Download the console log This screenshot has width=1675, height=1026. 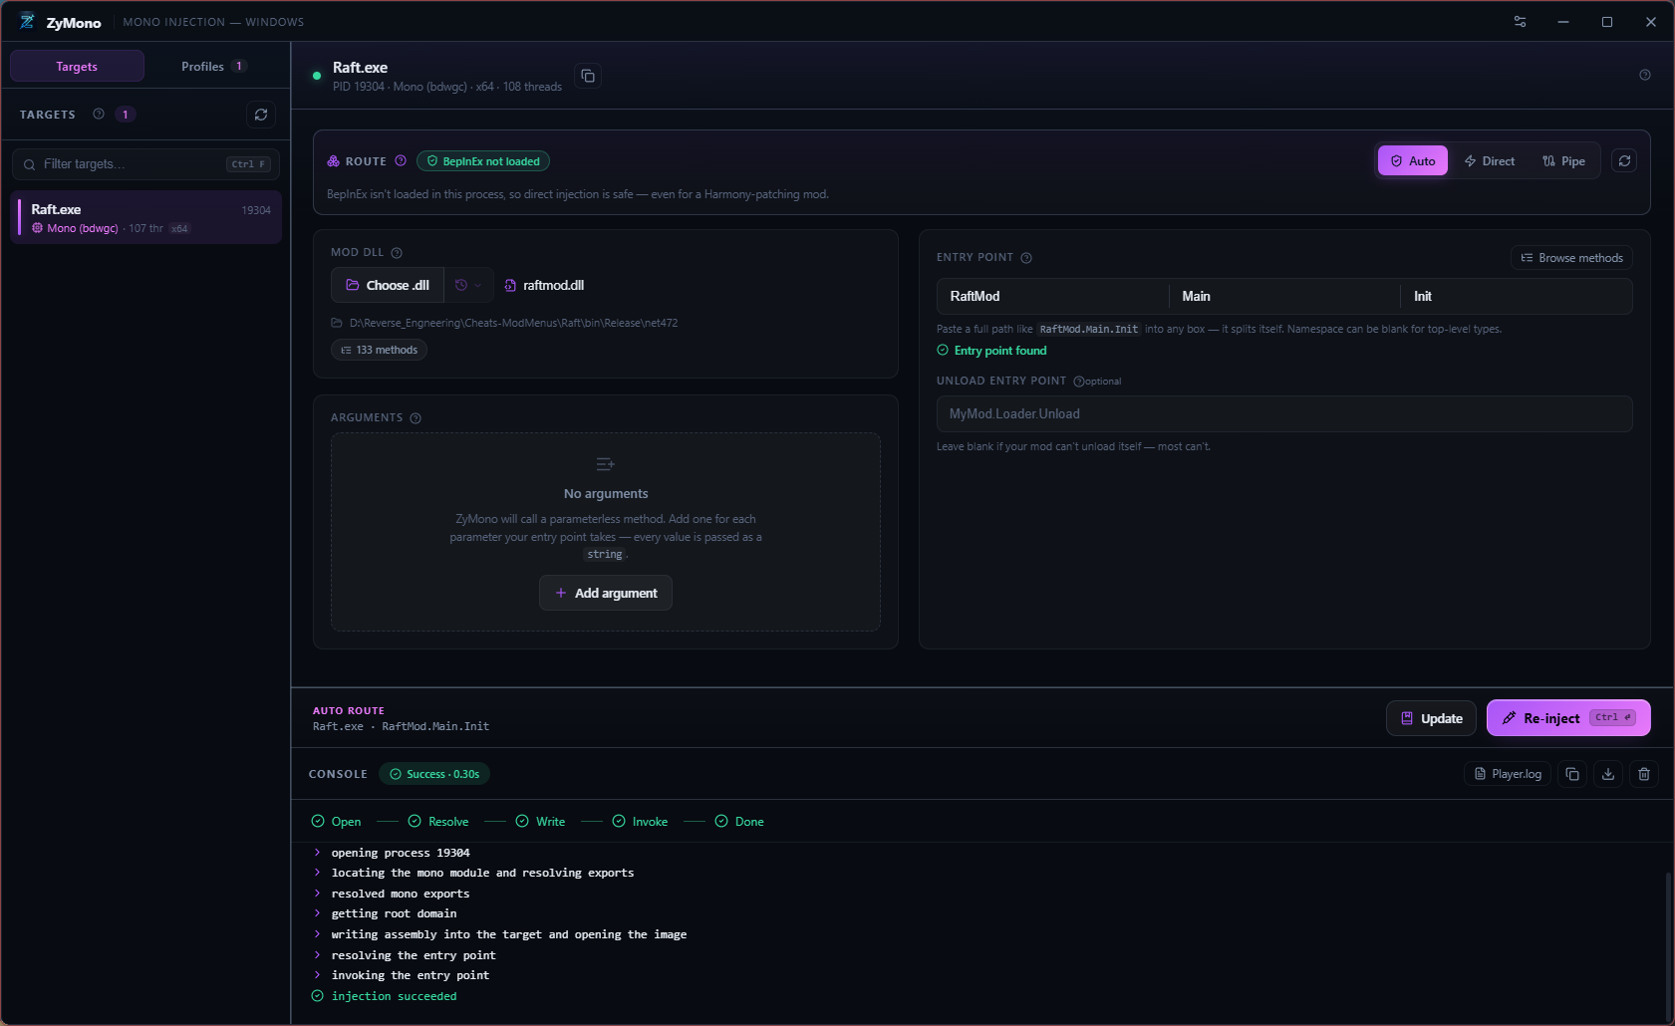(1608, 774)
